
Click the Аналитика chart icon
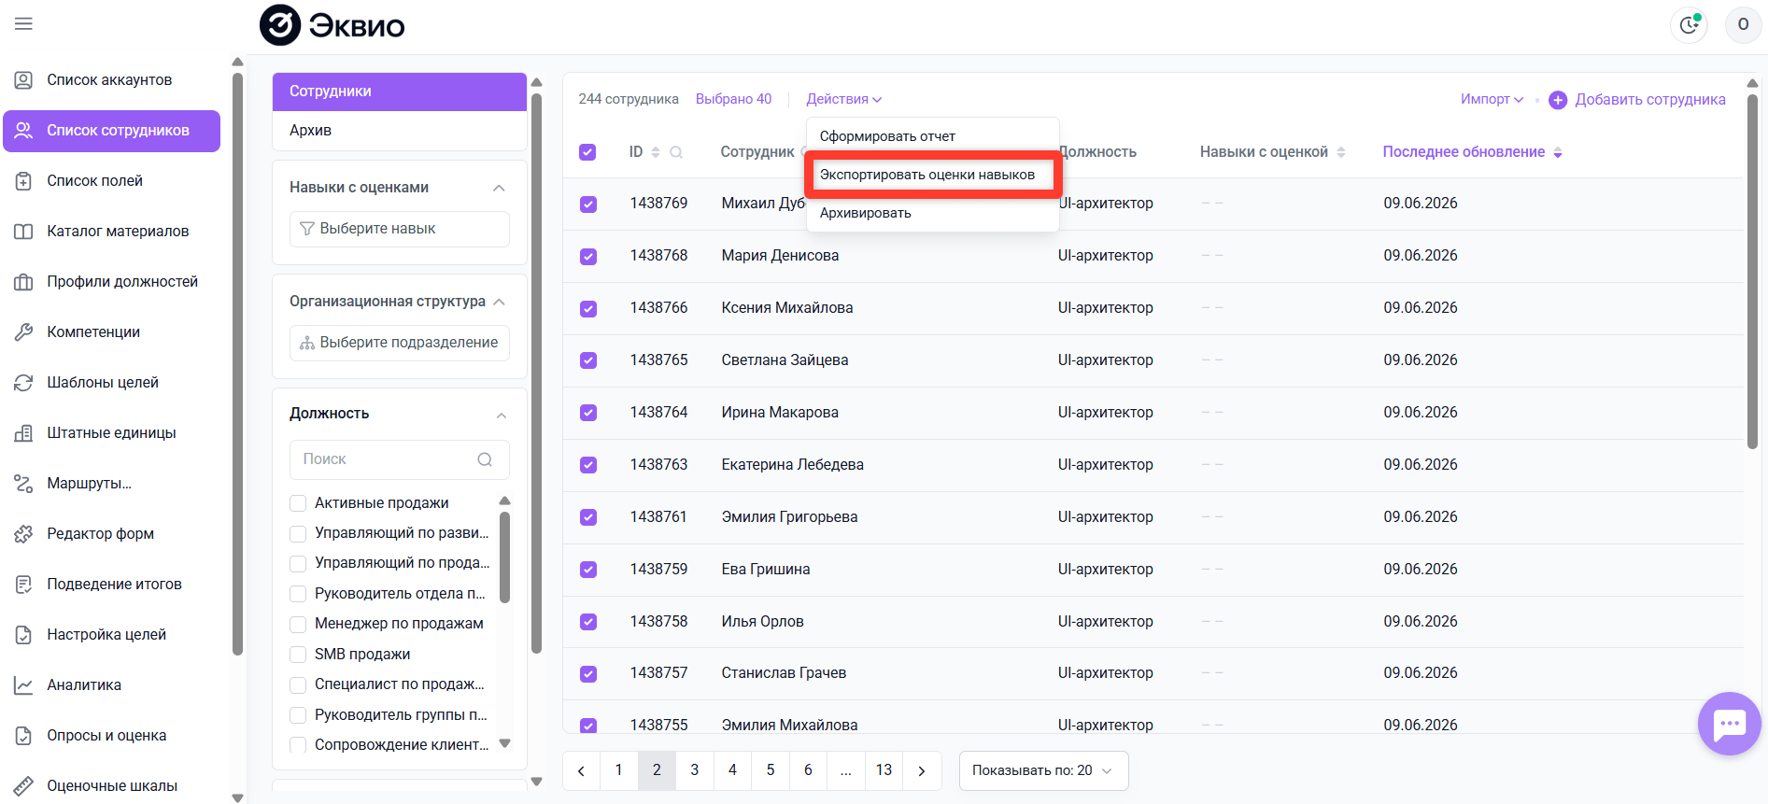pos(23,685)
